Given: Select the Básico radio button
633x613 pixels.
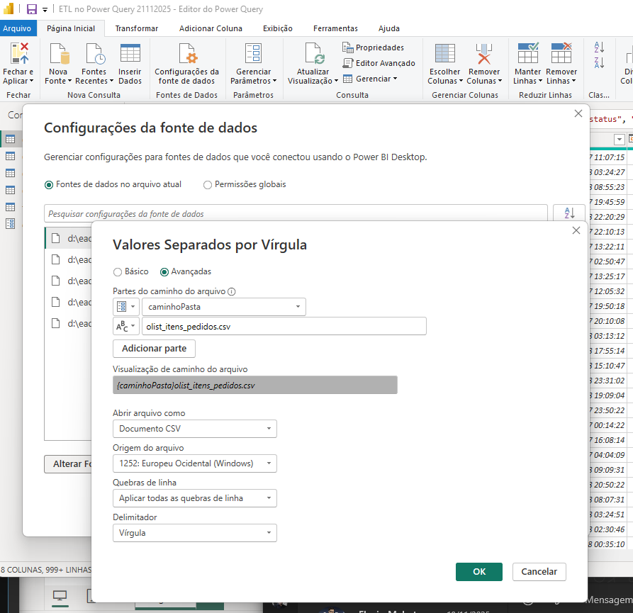Looking at the screenshot, I should point(118,271).
